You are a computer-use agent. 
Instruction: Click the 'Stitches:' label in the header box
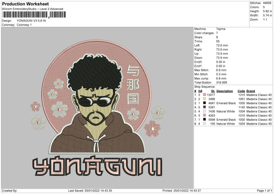[255, 3]
